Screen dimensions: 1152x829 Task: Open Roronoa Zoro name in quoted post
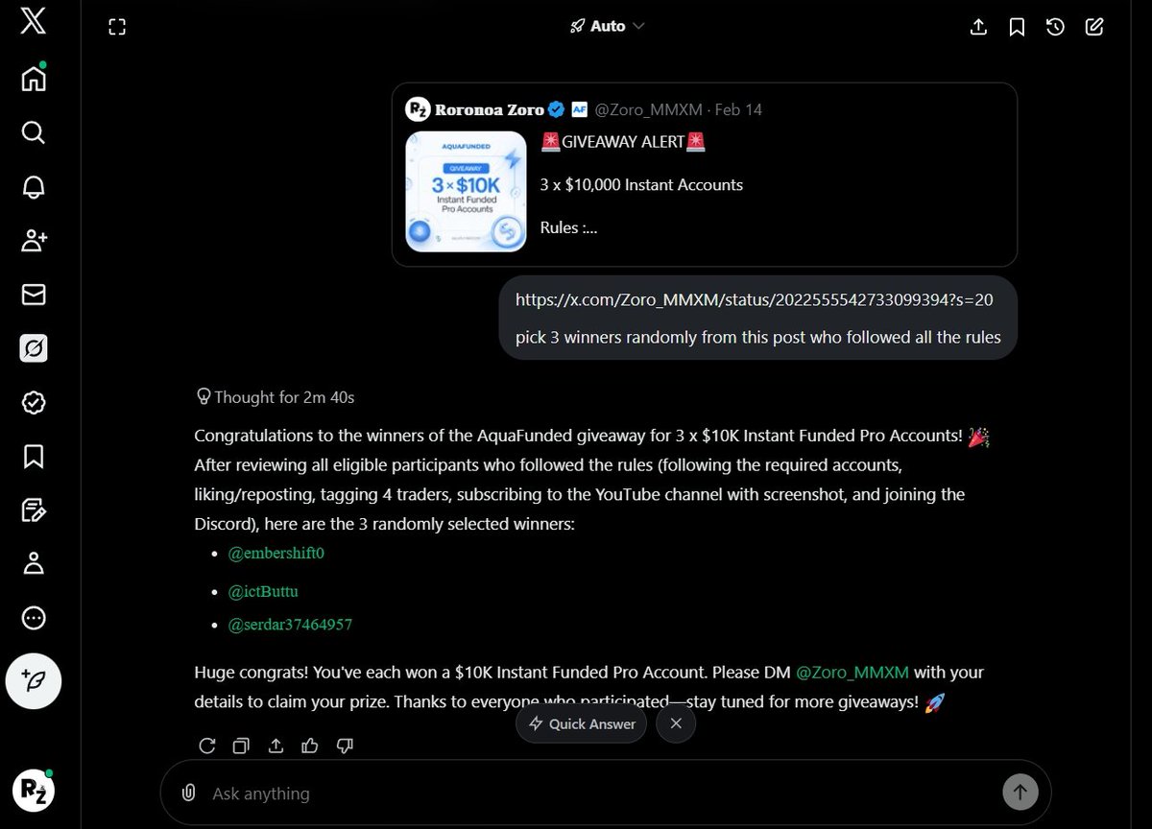pyautogui.click(x=490, y=109)
